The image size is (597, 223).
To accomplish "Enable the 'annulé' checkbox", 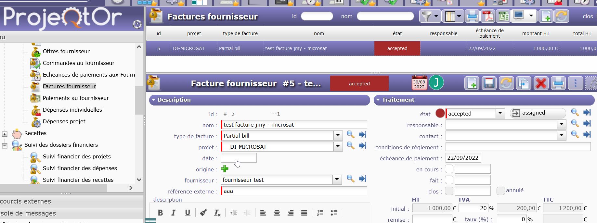I will click(501, 191).
